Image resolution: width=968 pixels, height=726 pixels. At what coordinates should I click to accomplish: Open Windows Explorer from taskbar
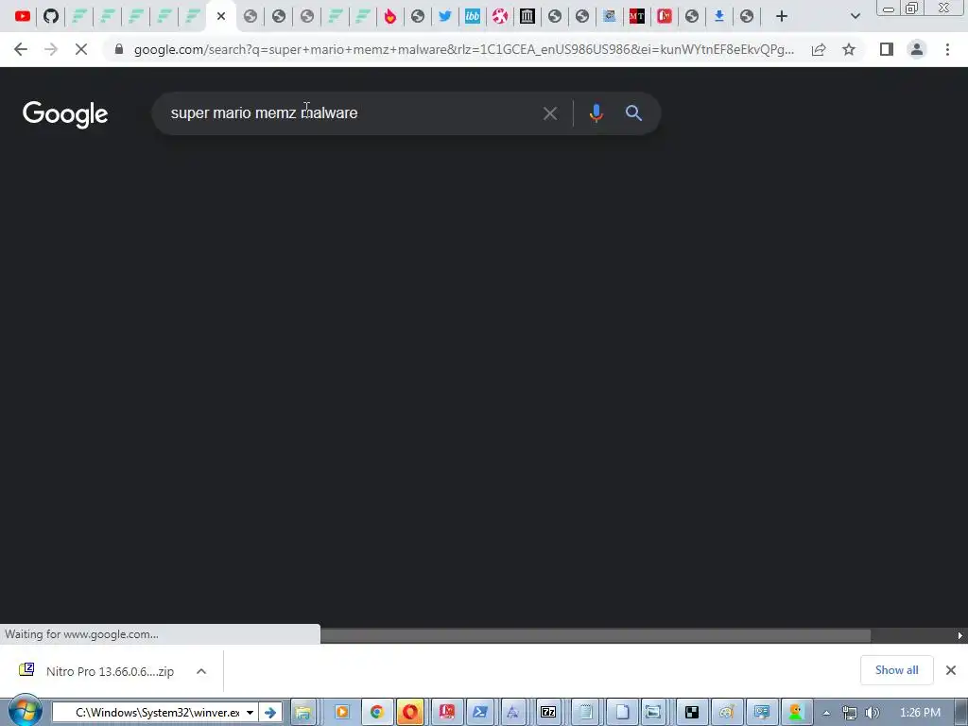pos(303,713)
